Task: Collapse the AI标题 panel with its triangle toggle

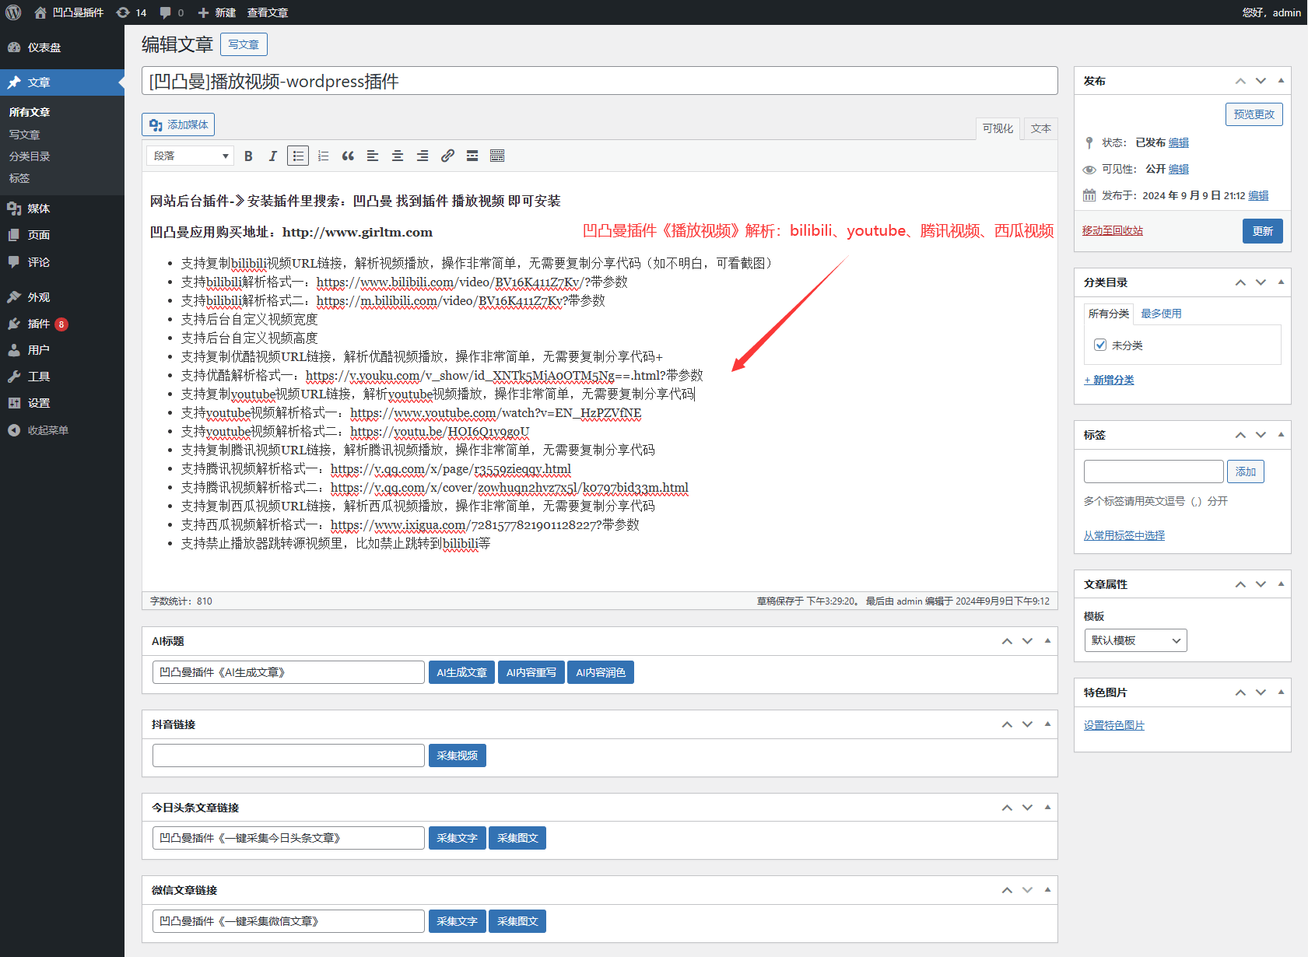Action: pyautogui.click(x=1047, y=641)
